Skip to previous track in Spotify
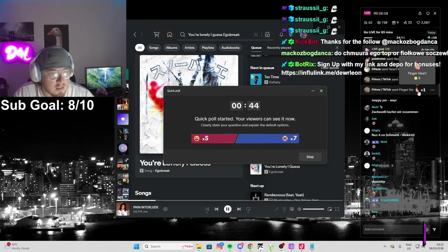 (216, 209)
